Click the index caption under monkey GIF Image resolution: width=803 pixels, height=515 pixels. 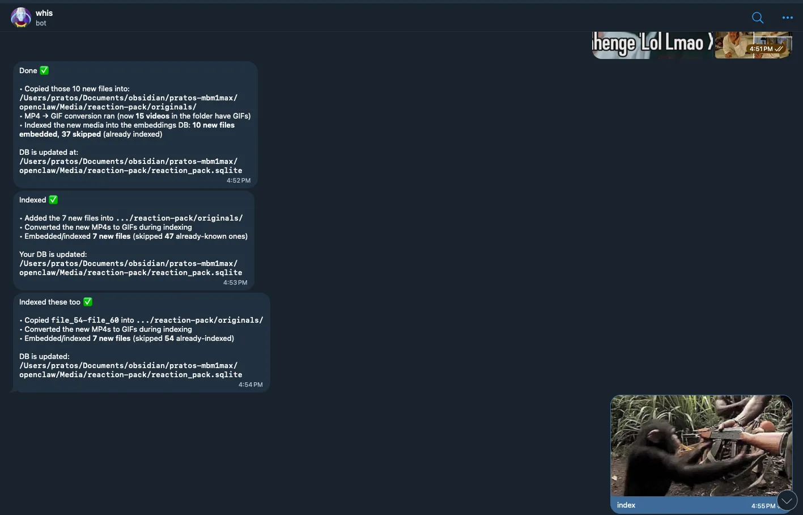tap(626, 505)
